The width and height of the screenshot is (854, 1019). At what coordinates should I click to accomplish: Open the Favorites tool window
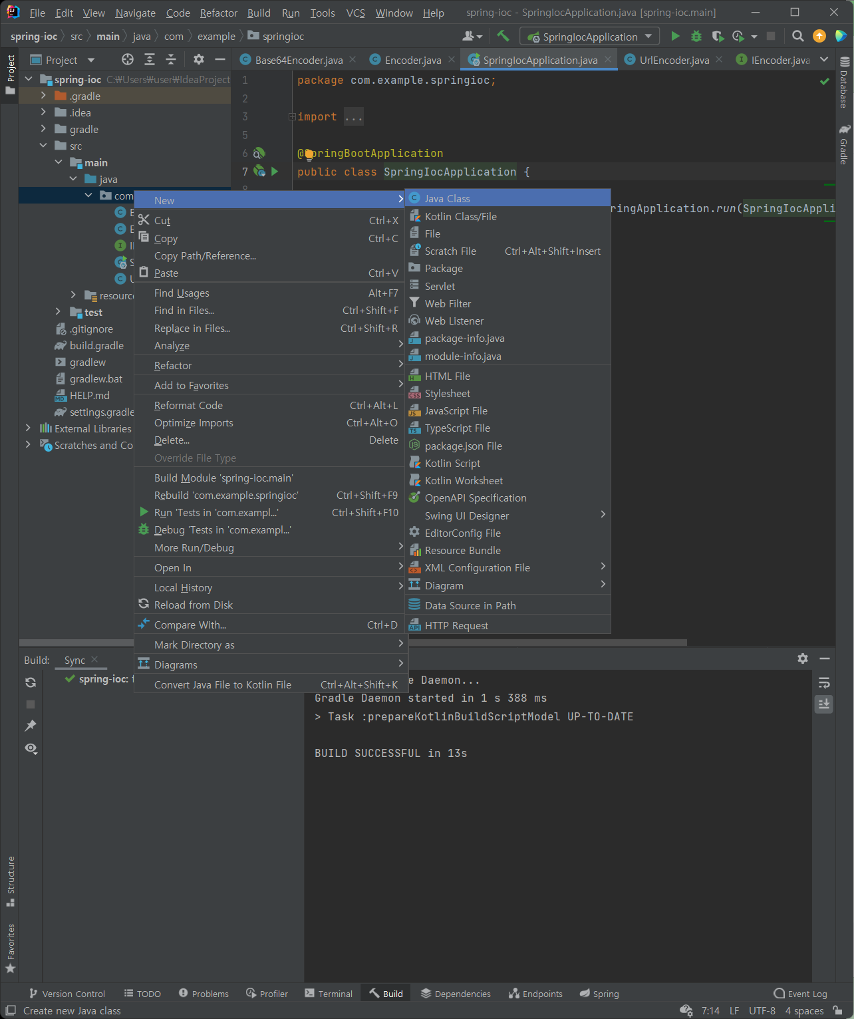[10, 948]
